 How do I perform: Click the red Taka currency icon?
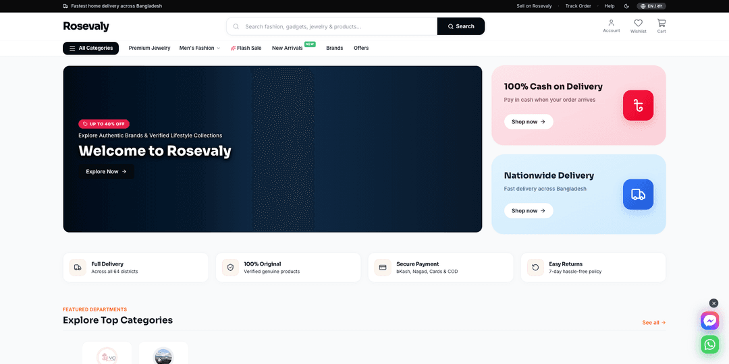click(x=638, y=105)
